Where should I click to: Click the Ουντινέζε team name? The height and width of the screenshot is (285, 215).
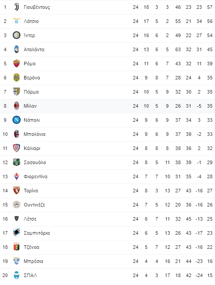coord(34,205)
